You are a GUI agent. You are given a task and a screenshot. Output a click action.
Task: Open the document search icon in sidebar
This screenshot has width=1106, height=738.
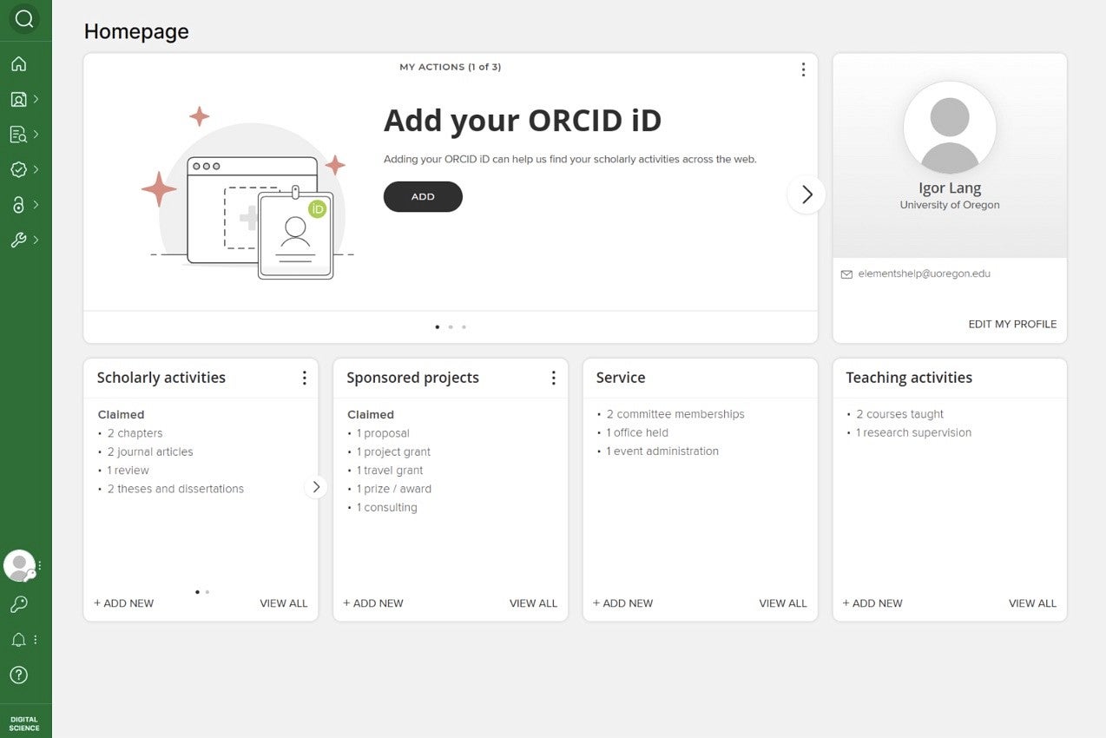point(19,135)
